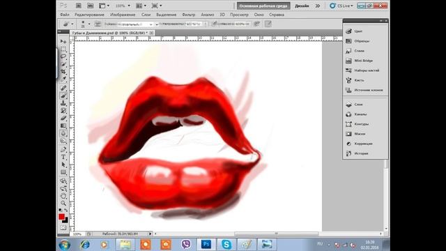Close the Губы и Дым document tab

151,33
